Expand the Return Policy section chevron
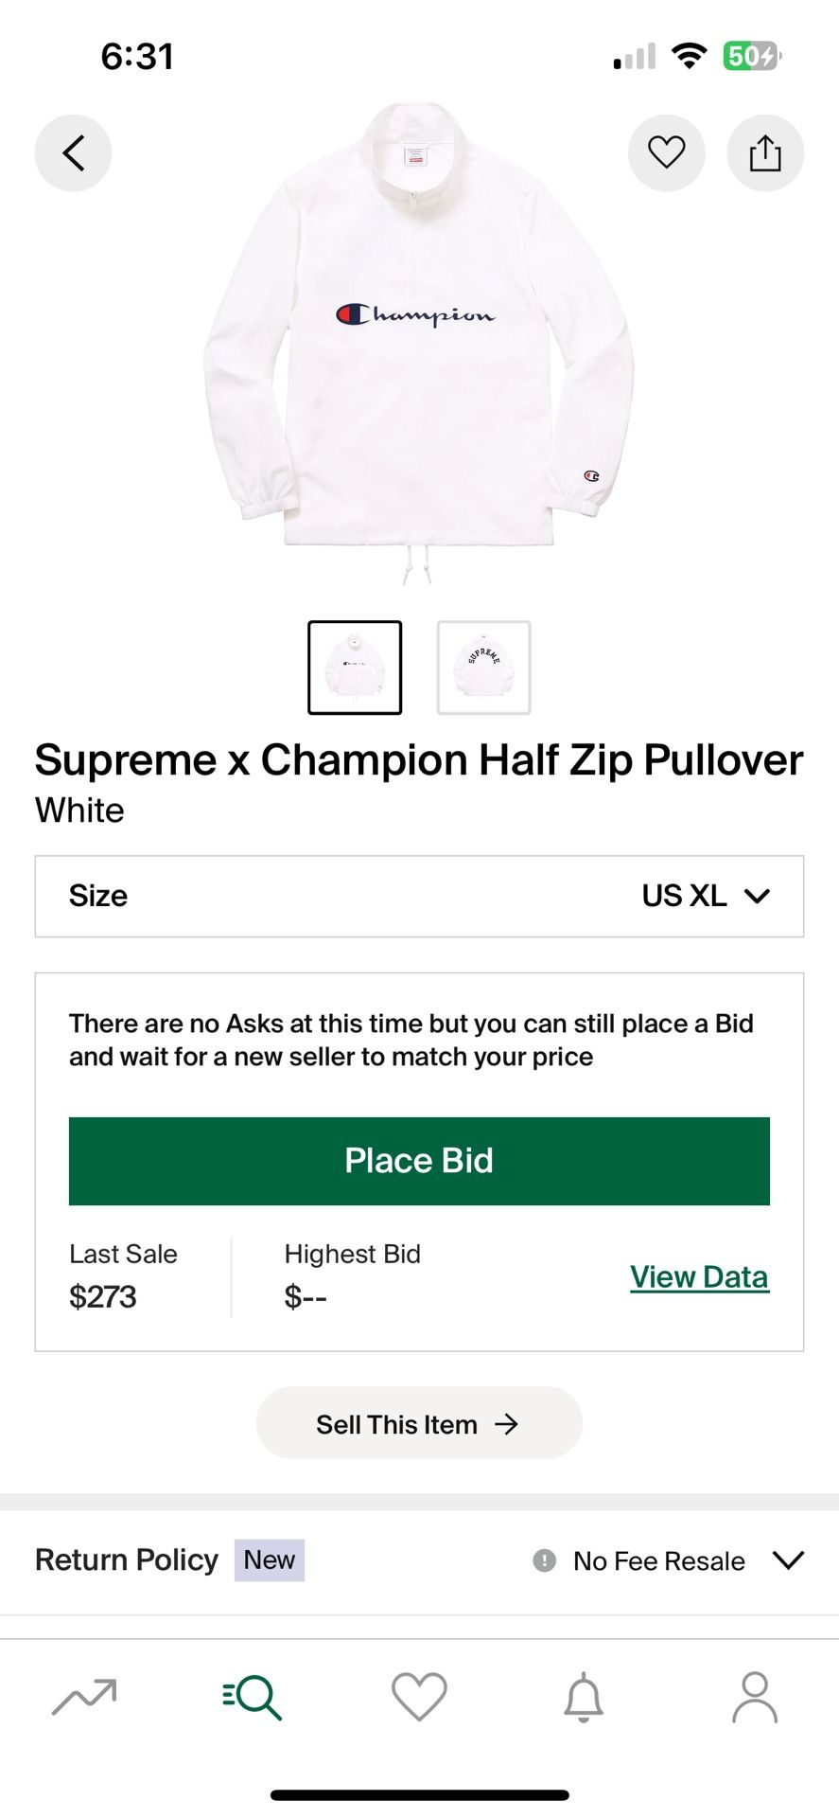 [788, 1560]
